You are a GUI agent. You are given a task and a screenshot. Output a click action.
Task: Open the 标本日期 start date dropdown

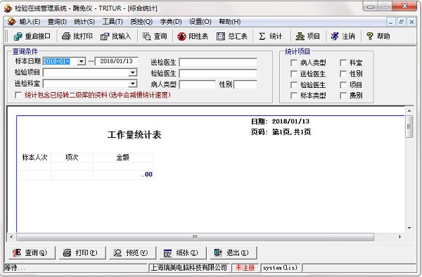click(x=82, y=62)
